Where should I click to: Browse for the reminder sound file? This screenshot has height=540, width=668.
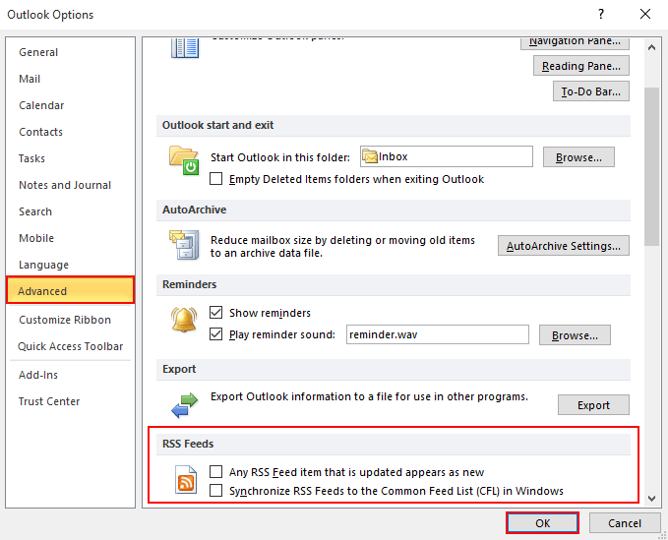[x=575, y=335]
